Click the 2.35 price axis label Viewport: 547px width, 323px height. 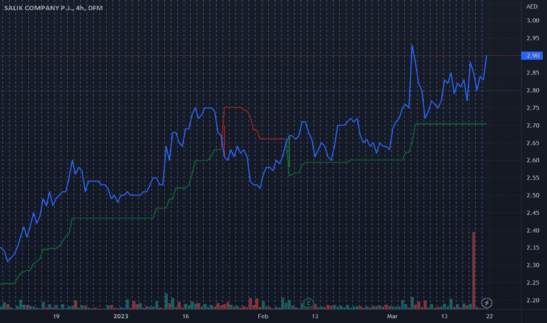(533, 248)
